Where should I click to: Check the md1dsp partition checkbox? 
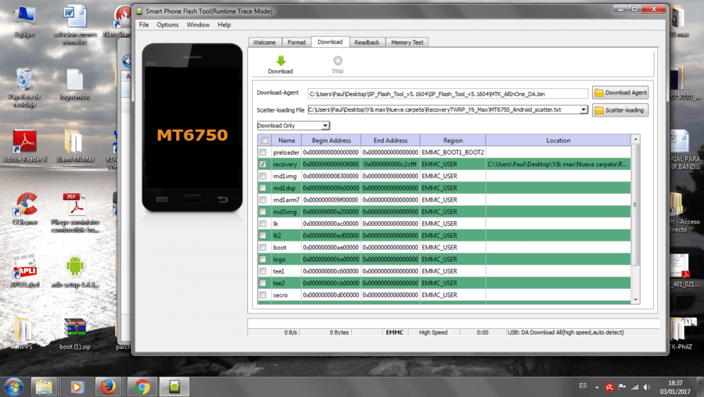tap(263, 188)
